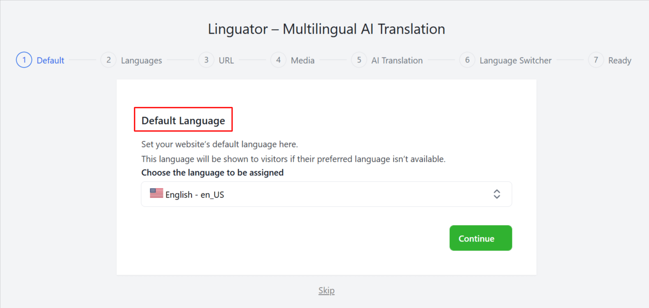
Task: Open the URL step label
Action: (x=226, y=60)
